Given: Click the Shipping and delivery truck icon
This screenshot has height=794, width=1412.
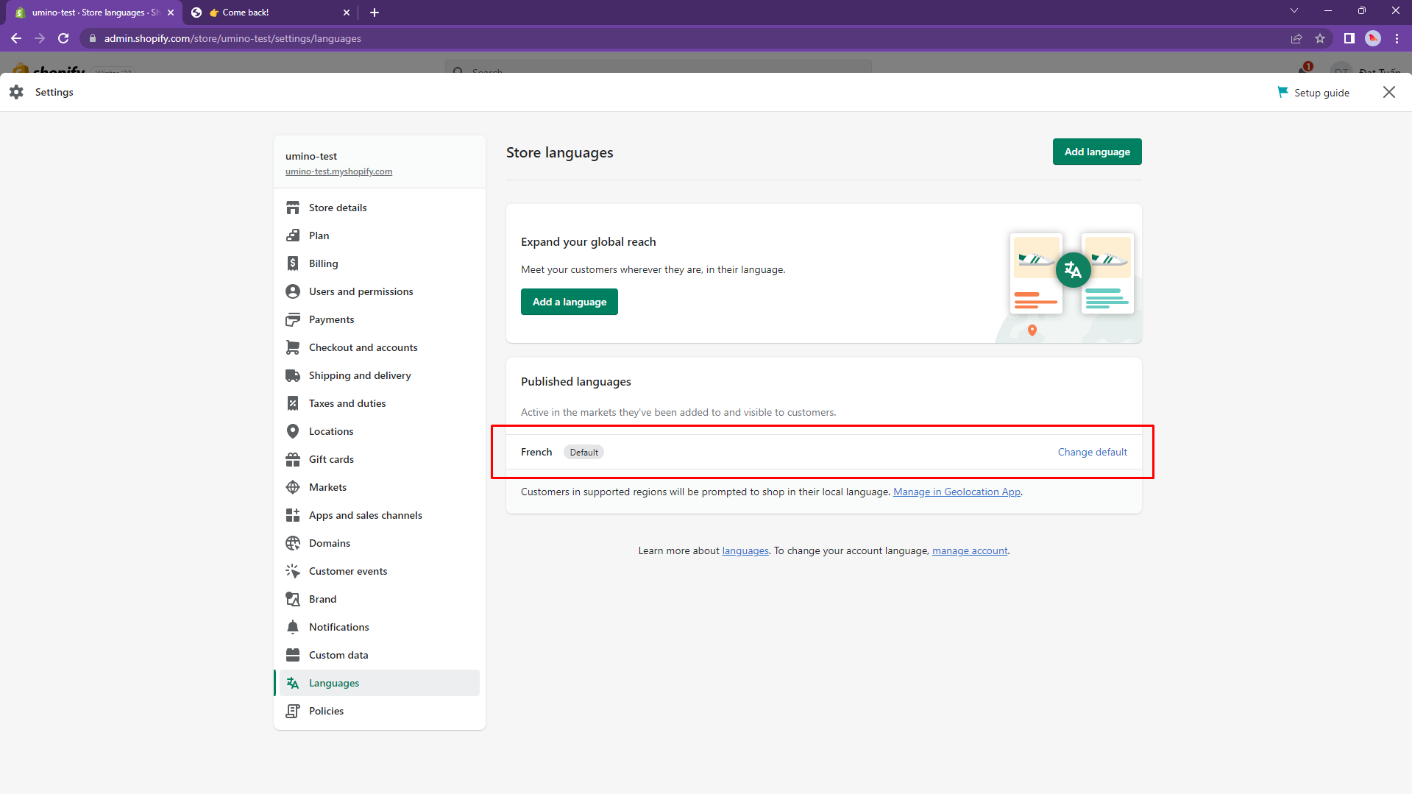Looking at the screenshot, I should (293, 375).
